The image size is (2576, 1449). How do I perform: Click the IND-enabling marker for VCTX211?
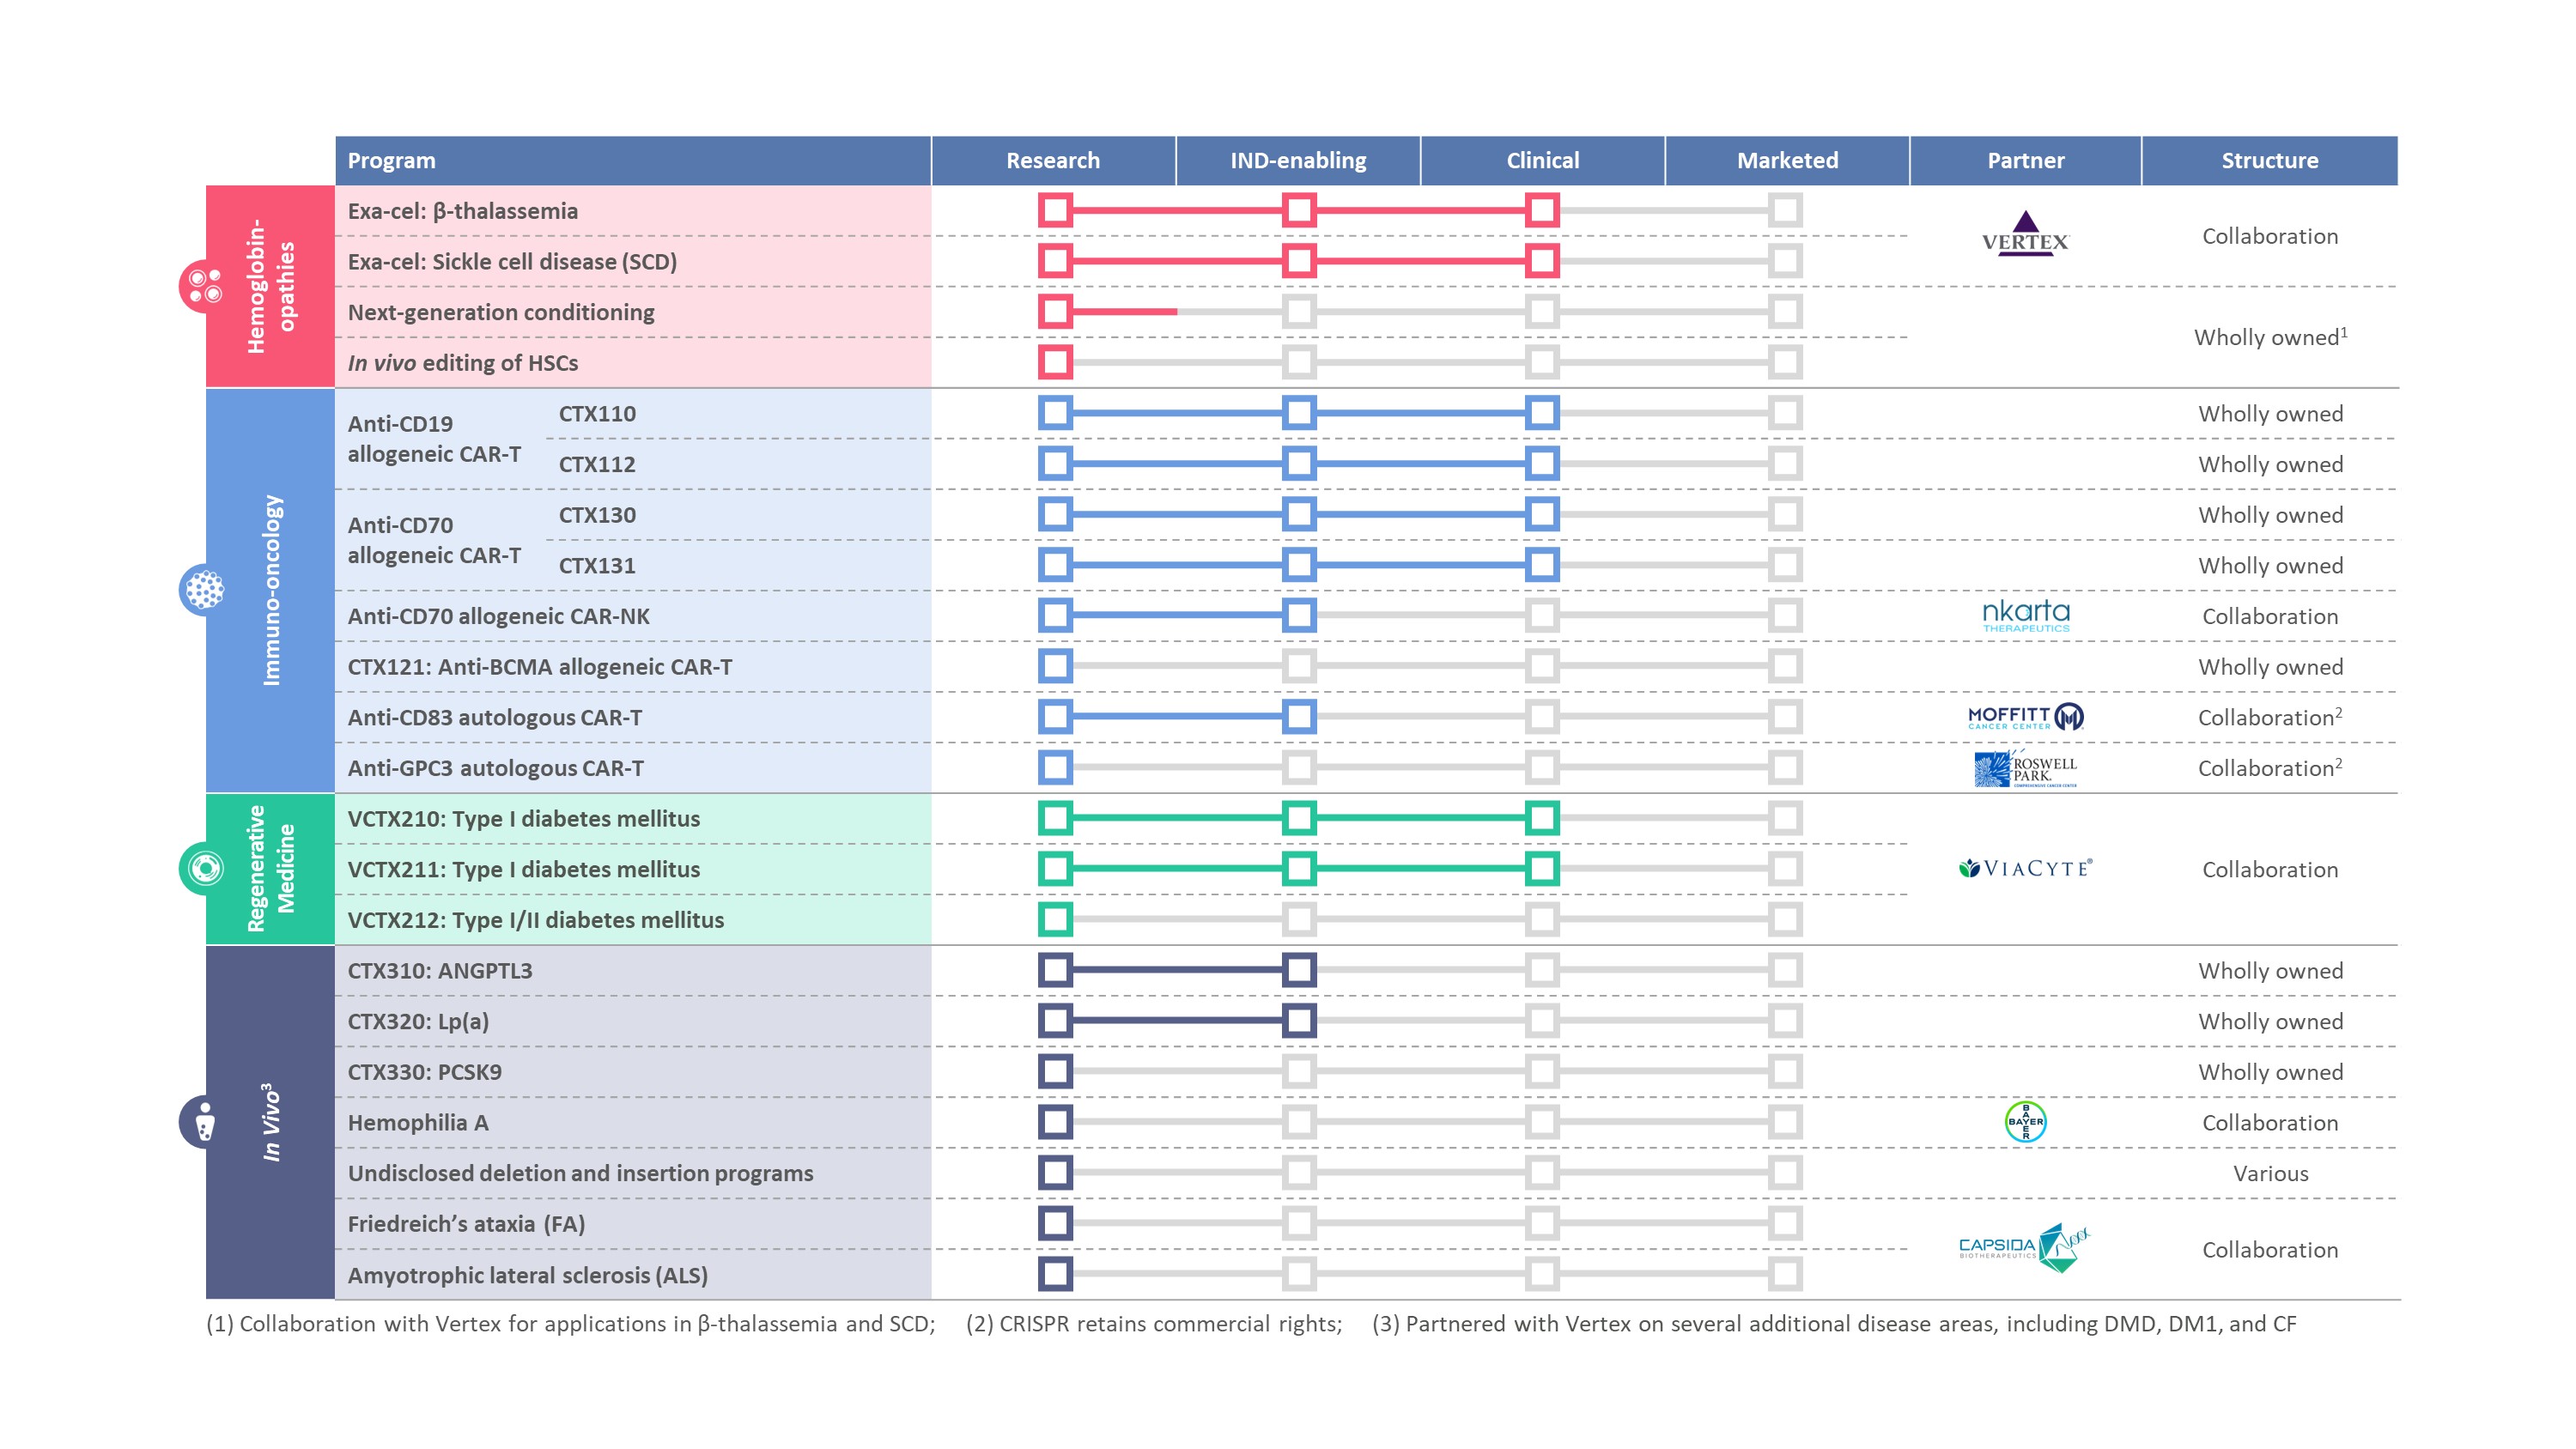coord(1299,868)
